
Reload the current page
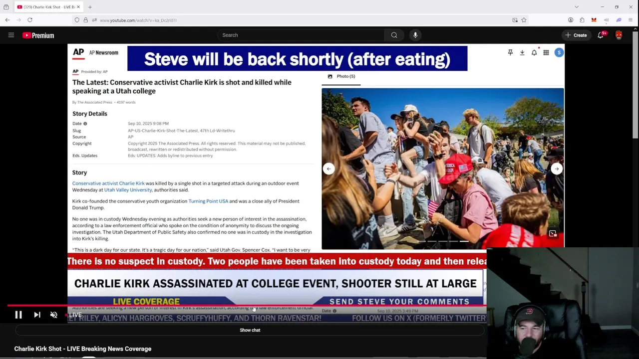click(30, 20)
